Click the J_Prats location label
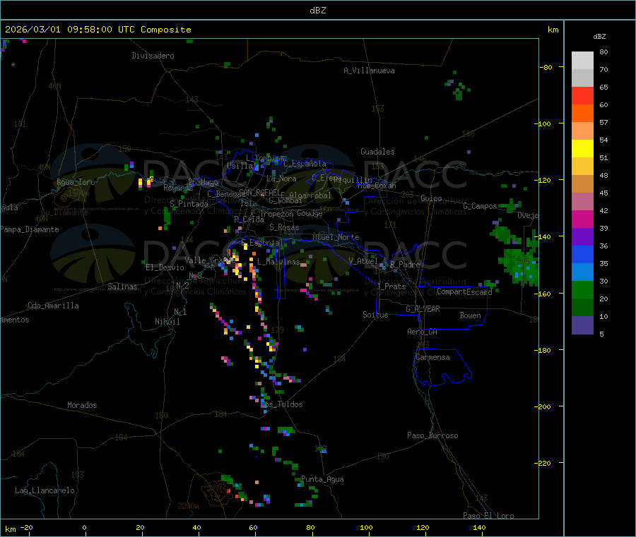Screen dimensions: 636x537 pyautogui.click(x=391, y=286)
